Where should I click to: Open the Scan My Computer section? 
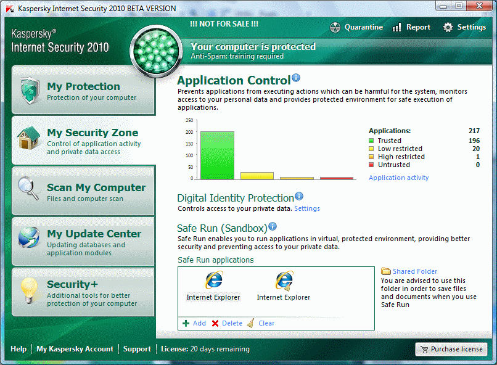tap(83, 191)
